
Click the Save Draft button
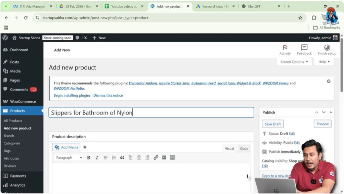coord(272,124)
